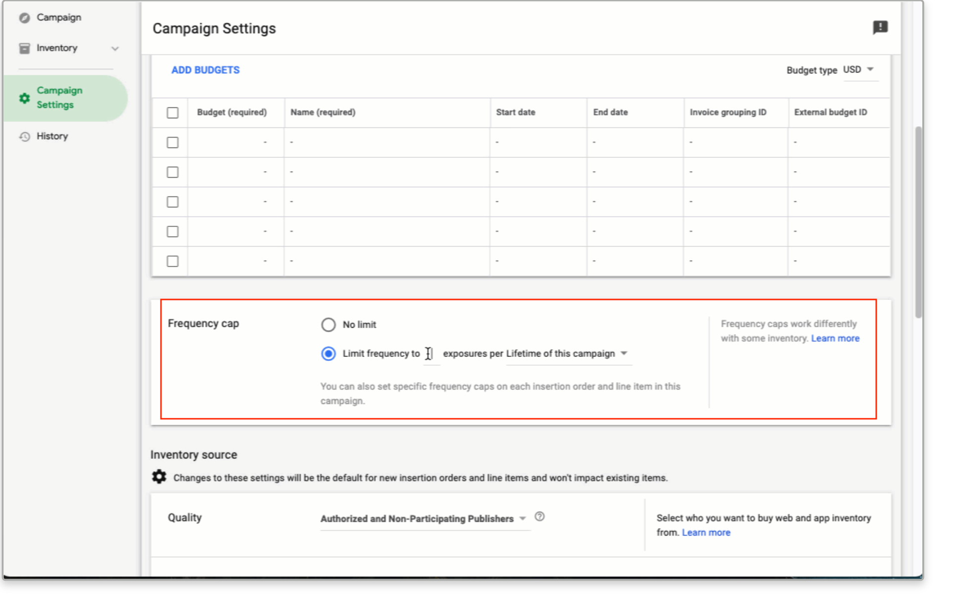Screen dimensions: 954x596
Task: Click the Campaign Settings gear icon
Action: coord(24,98)
